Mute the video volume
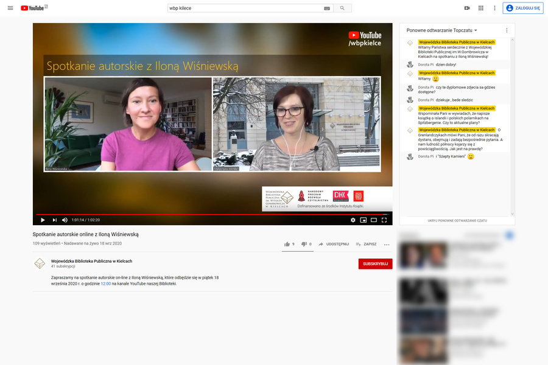The image size is (548, 365). coord(65,220)
